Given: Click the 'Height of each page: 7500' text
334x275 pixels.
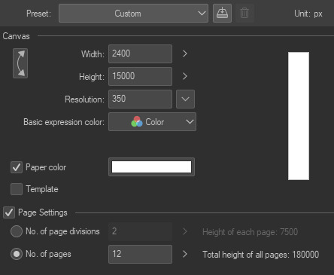Looking at the screenshot, I should (x=250, y=232).
